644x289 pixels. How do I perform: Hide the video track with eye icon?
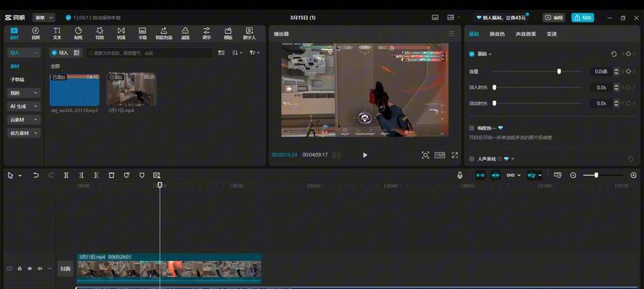click(30, 269)
